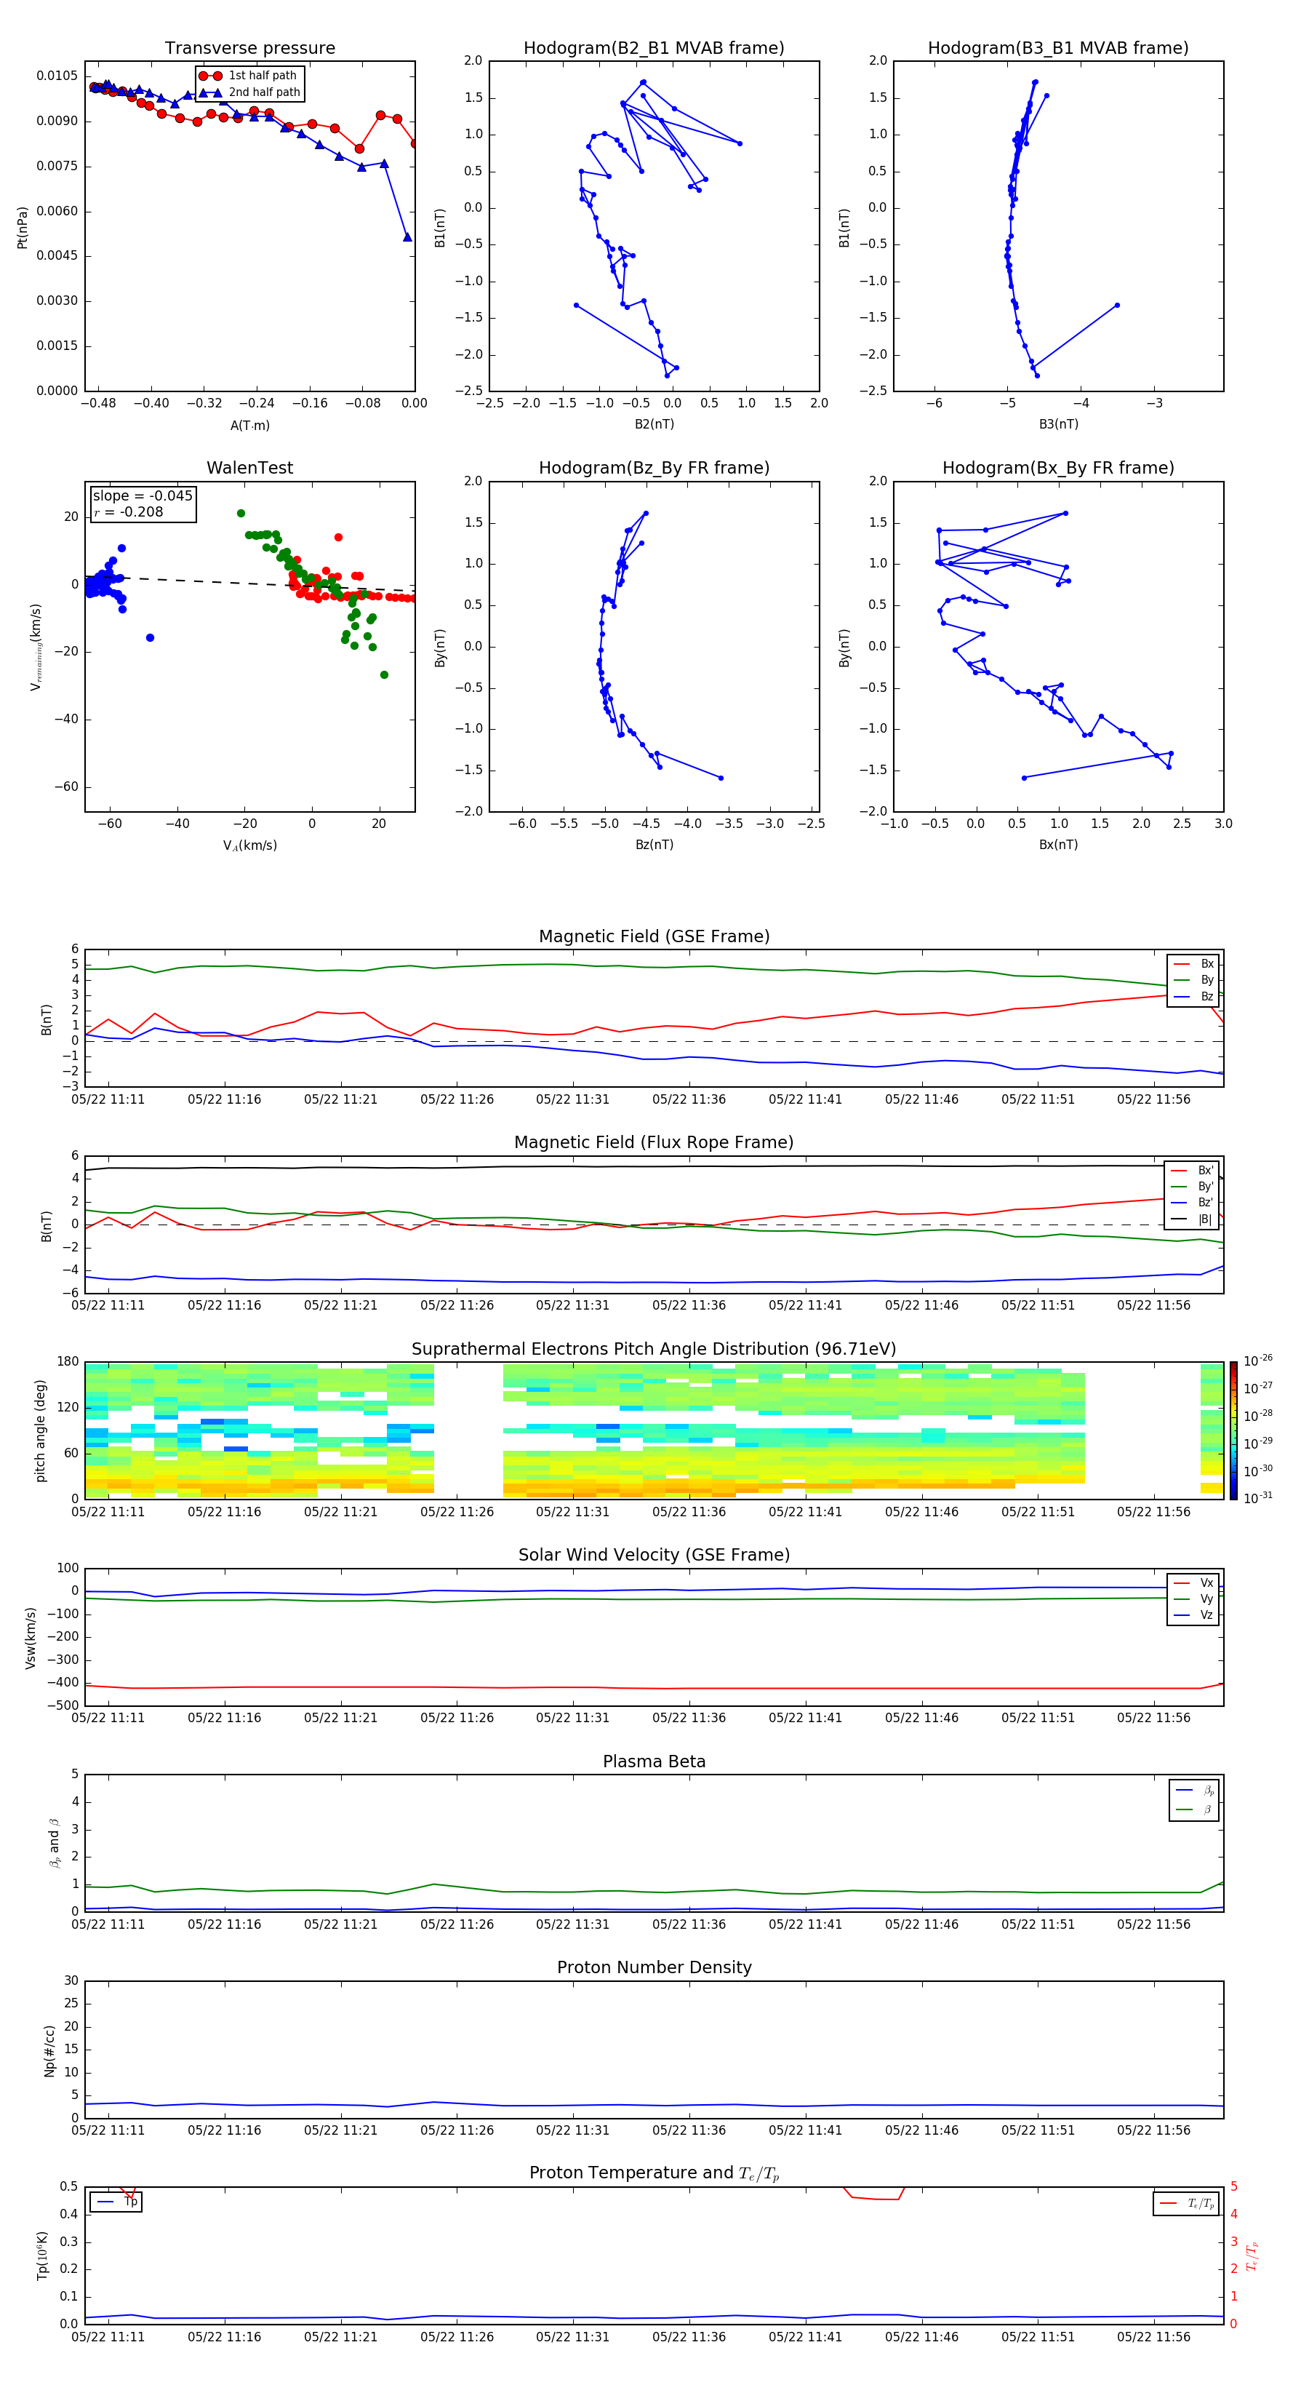Click the 'Bx(nT)' x-axis label

[x=1058, y=845]
